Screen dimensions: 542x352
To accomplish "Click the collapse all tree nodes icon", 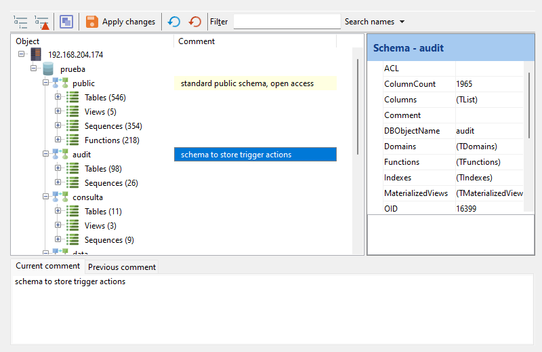I will [42, 22].
